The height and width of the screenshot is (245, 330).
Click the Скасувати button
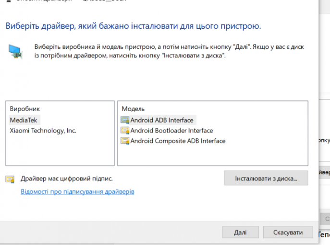(288, 232)
